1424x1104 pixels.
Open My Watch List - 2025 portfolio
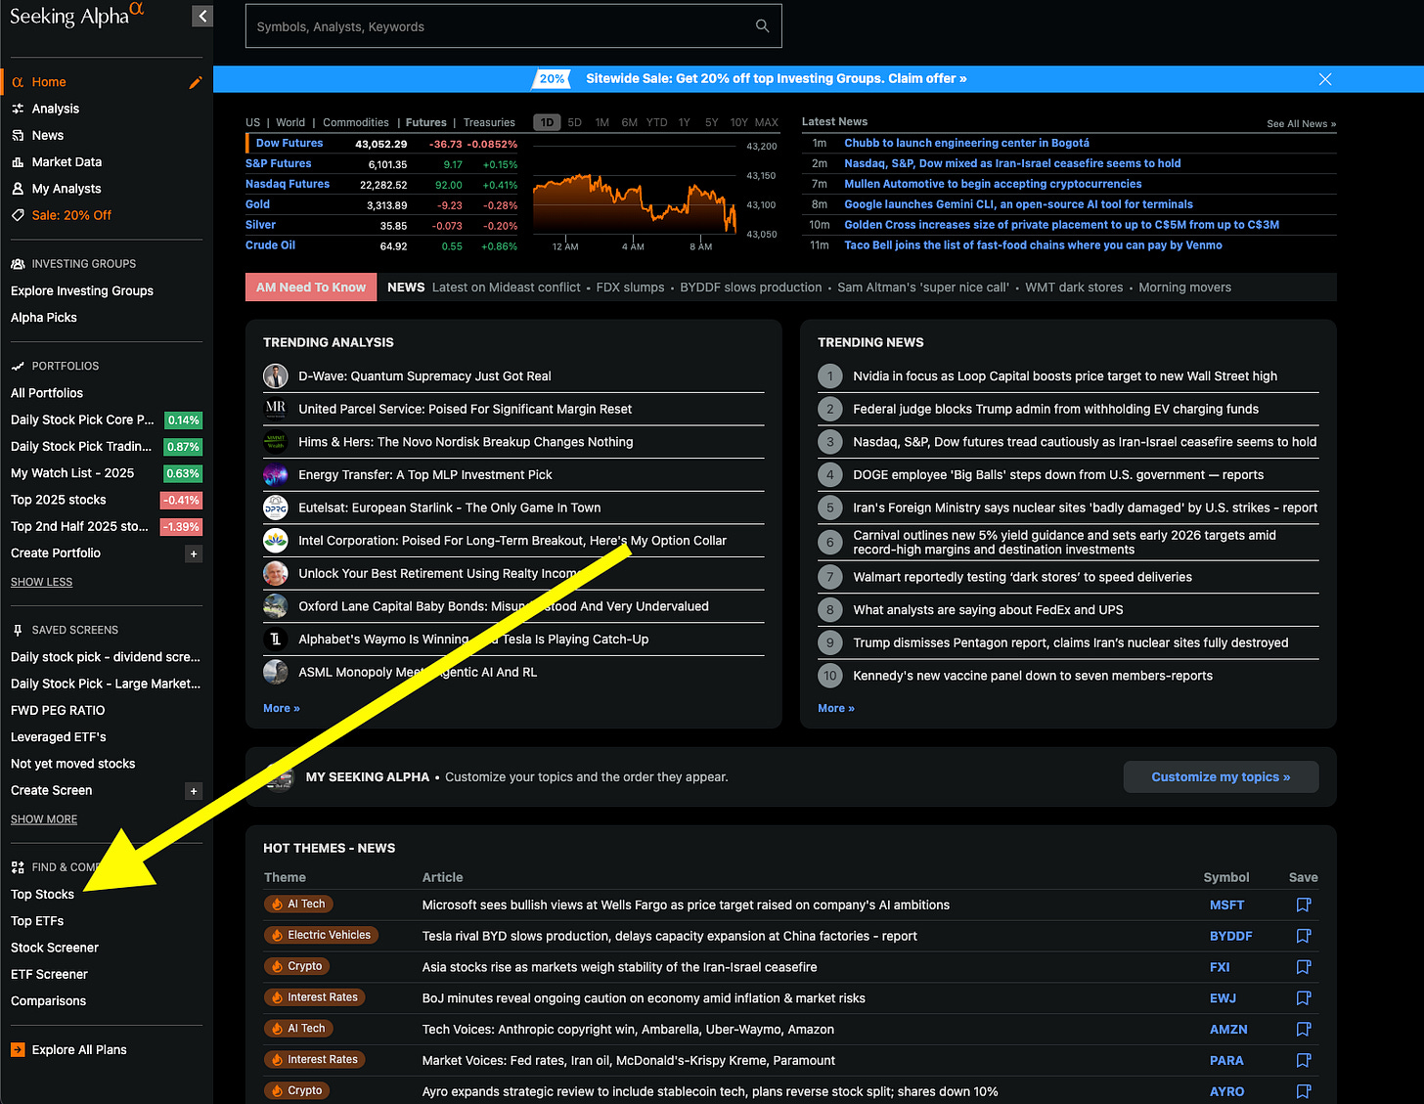72,473
